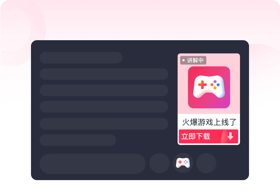Select the third placeholder comment line
The image size is (280, 195).
pyautogui.click(x=104, y=90)
